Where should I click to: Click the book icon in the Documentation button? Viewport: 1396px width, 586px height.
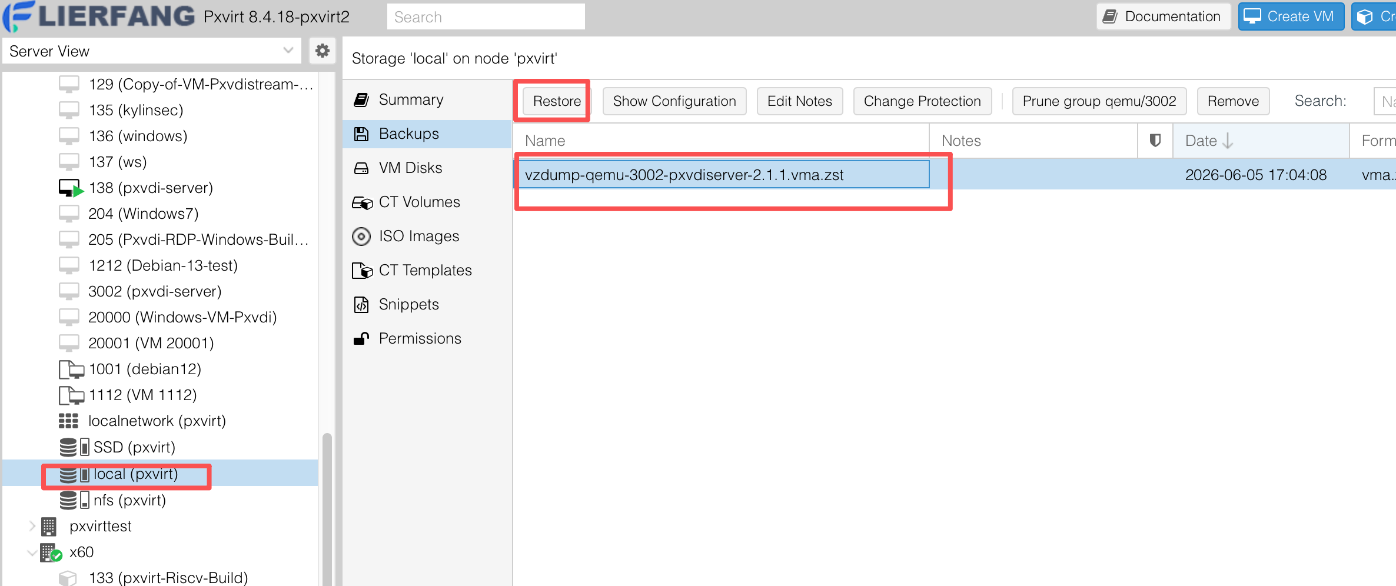(x=1110, y=16)
